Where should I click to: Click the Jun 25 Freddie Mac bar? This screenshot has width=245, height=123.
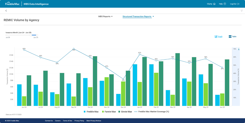point(218,100)
